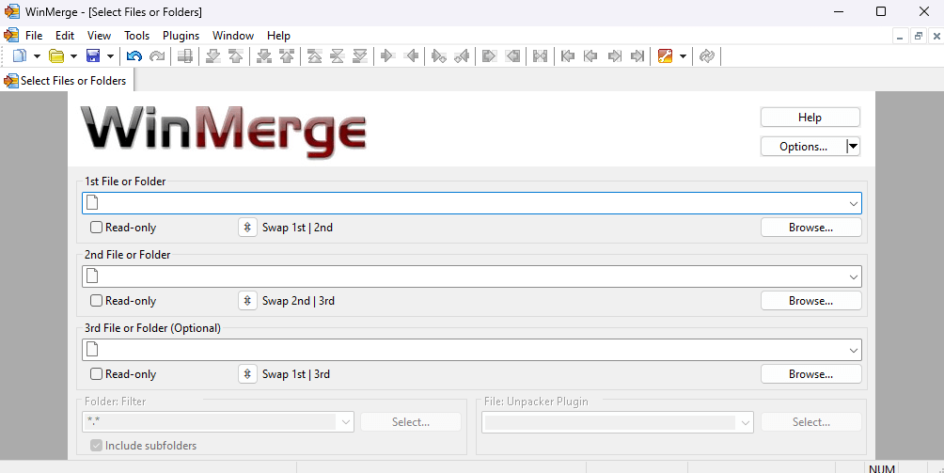Click the Refresh icon at the toolbar end
Viewport: 944px width, 473px height.
tap(707, 56)
